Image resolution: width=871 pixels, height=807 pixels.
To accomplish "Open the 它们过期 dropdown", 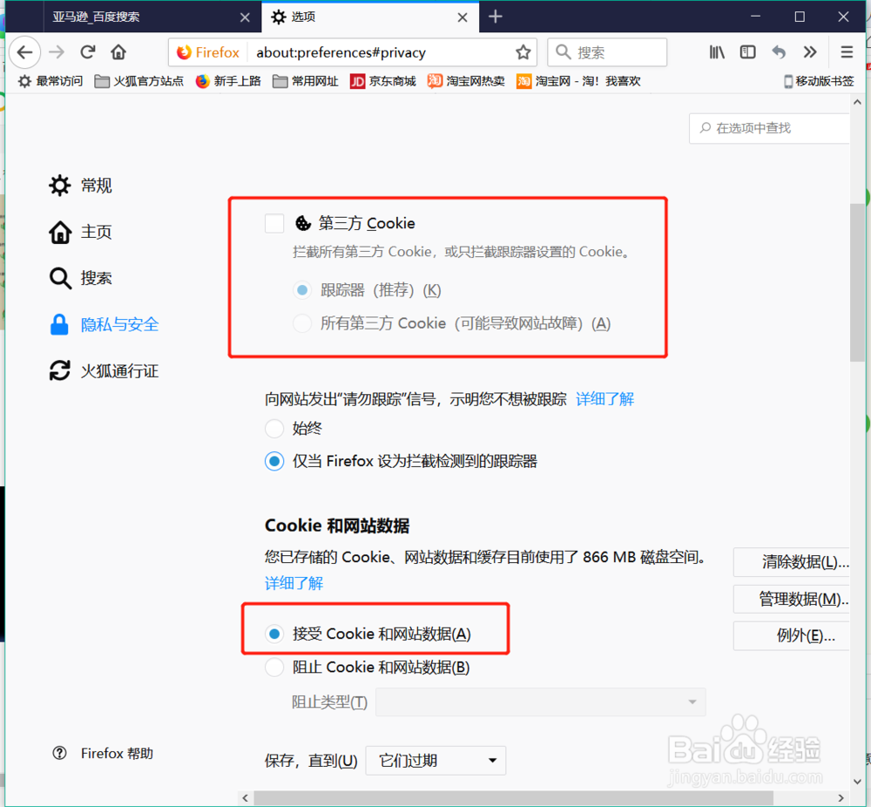I will coord(435,760).
